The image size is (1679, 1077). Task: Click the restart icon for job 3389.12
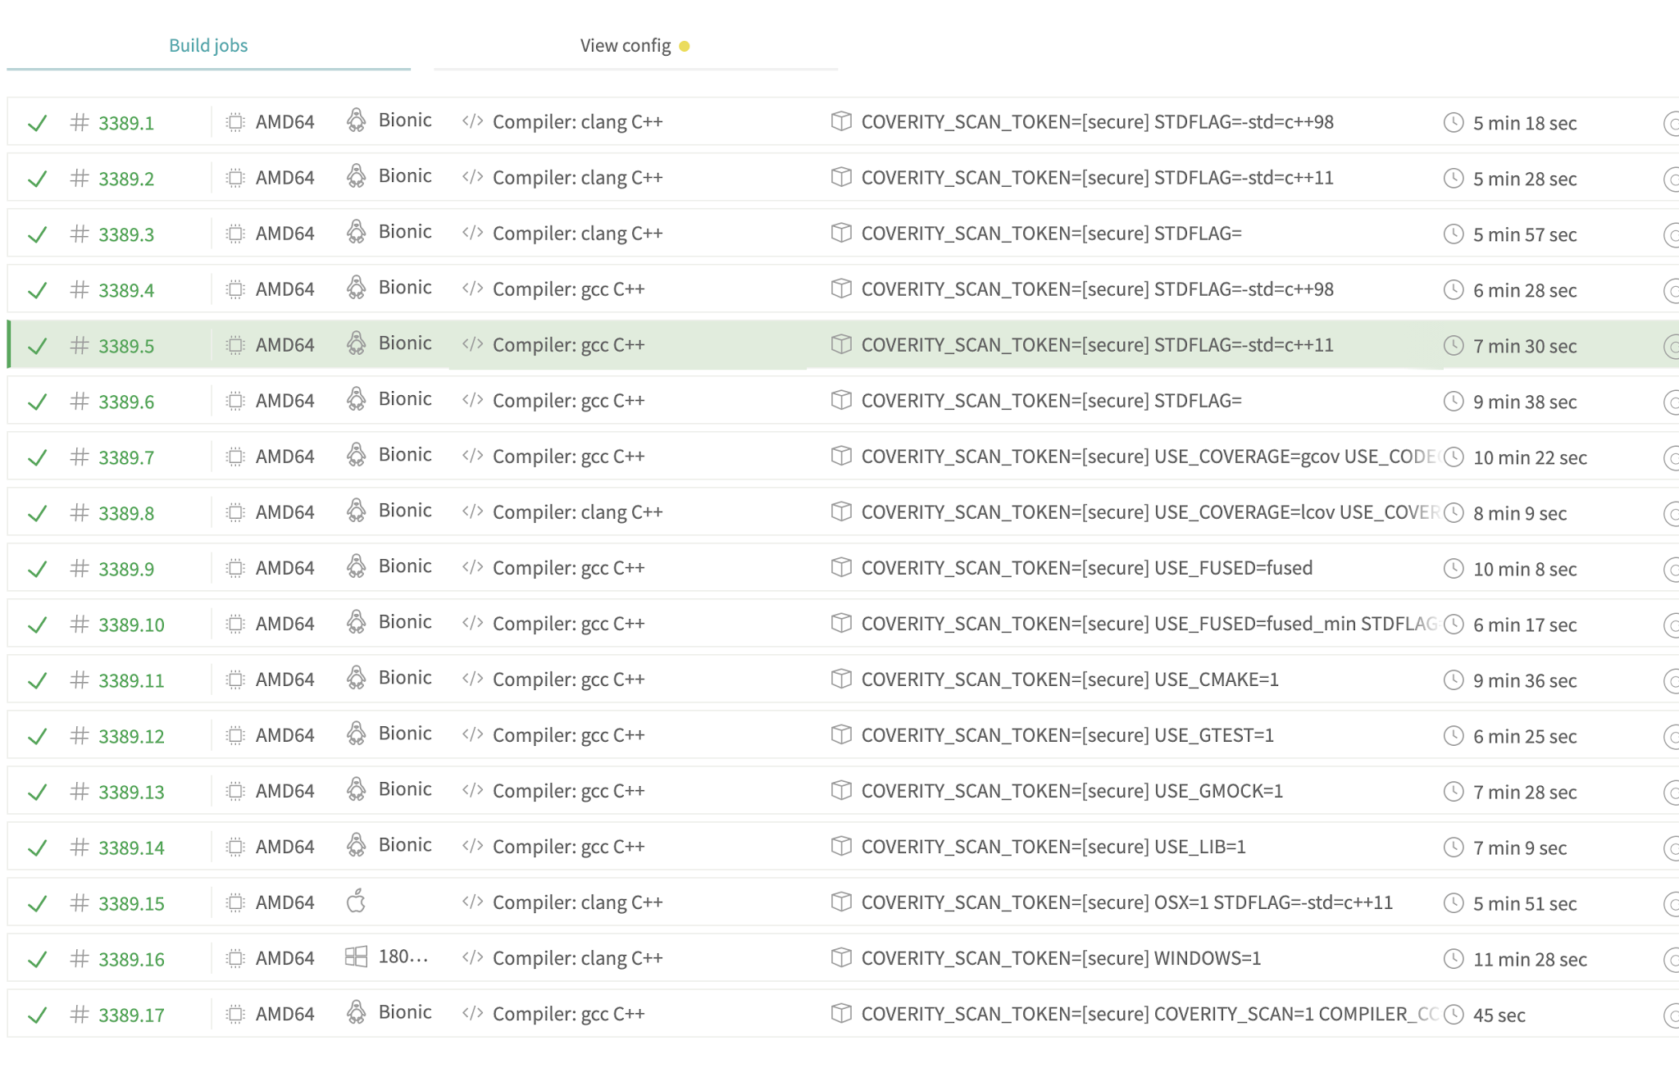point(1671,737)
